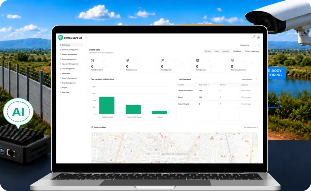Click the Jolly Hospital bar in chart

[x=107, y=105]
